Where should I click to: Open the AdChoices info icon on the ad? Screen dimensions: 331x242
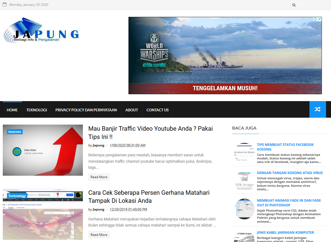pos(315,19)
